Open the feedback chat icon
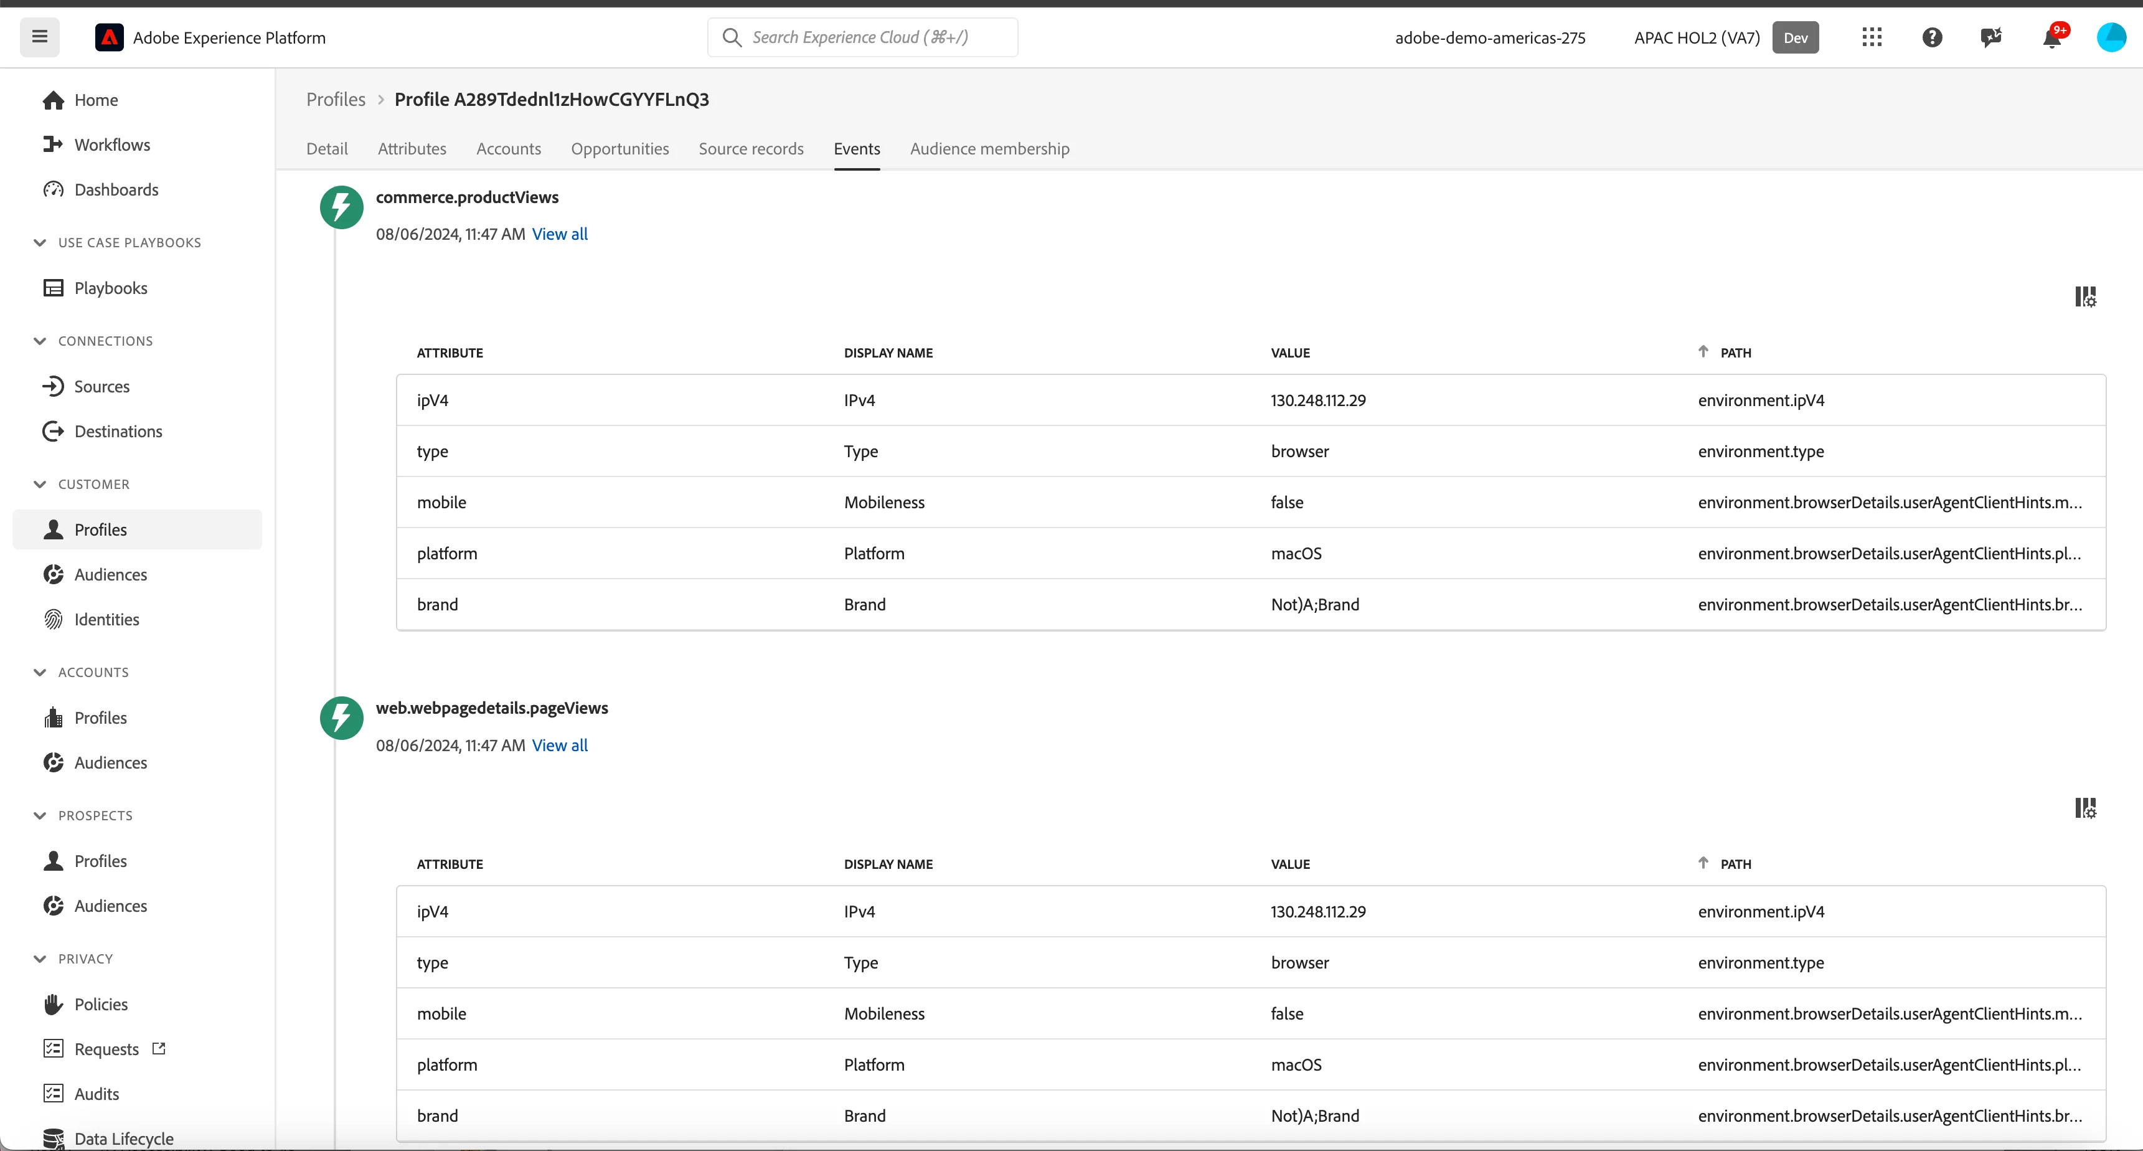 (1990, 37)
